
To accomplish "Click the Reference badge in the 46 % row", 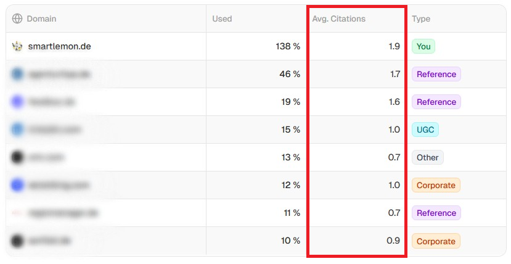I will point(436,74).
